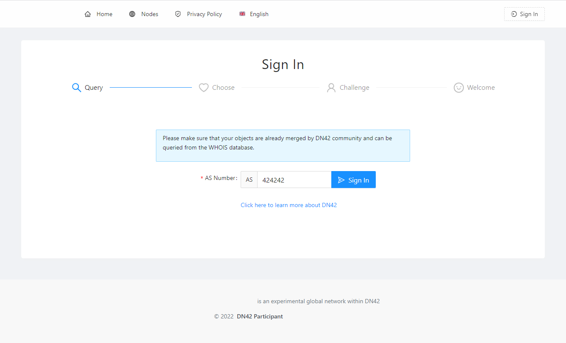Click the Challenge user step icon
This screenshot has height=343, width=566.
(x=331, y=88)
